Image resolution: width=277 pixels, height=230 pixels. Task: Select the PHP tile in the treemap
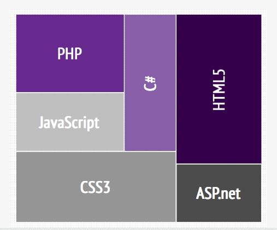click(x=70, y=53)
